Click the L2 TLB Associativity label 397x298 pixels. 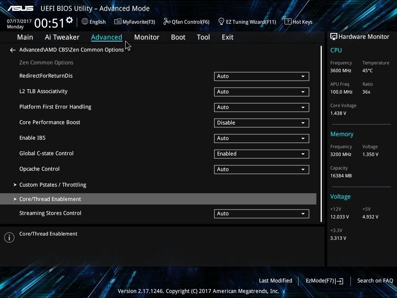pyautogui.click(x=43, y=91)
